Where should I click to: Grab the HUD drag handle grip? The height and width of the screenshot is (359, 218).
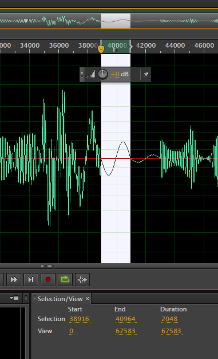coord(82,75)
